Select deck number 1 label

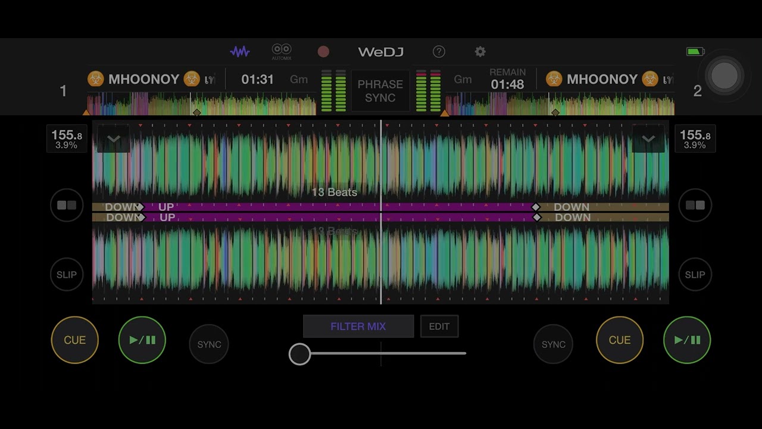pyautogui.click(x=63, y=91)
